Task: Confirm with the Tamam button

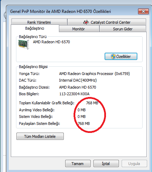Action: [78, 164]
